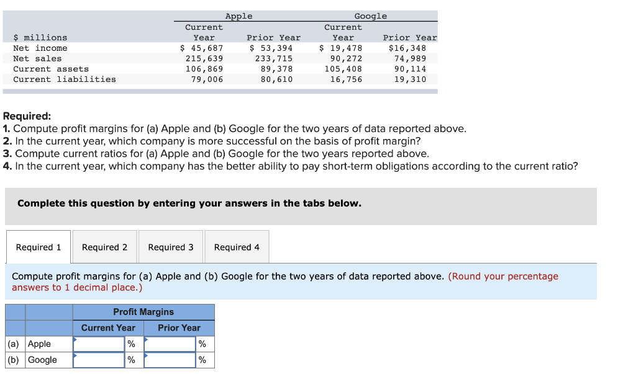Click the Profit Margins table header
The width and height of the screenshot is (636, 374).
click(143, 312)
